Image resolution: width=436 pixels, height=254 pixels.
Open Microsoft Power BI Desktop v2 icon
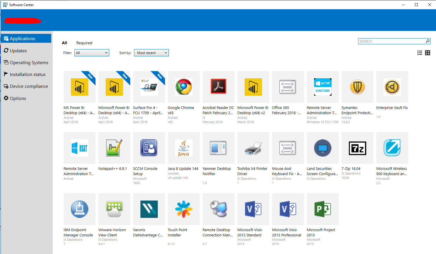pyautogui.click(x=253, y=87)
